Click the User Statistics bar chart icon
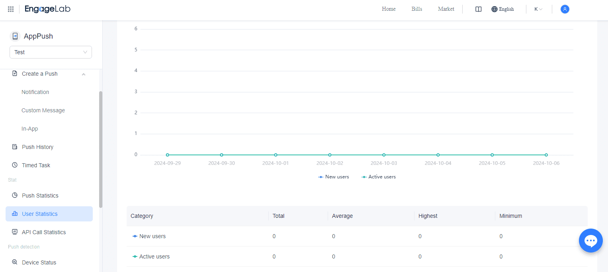The height and width of the screenshot is (272, 608). coord(15,214)
